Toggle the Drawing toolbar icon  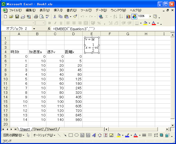pyautogui.click(x=134, y=17)
